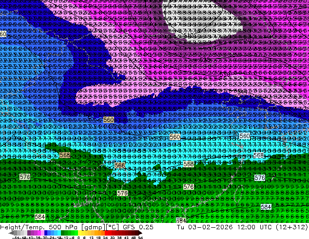The width and height of the screenshot is (309, 239).
Task: Select the "UTC" timezone text
Action: point(266,227)
